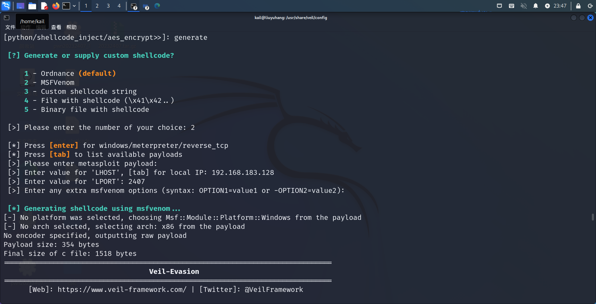Open Microsoft Edge from the taskbar
Screen dimensions: 596x304
[x=157, y=6]
